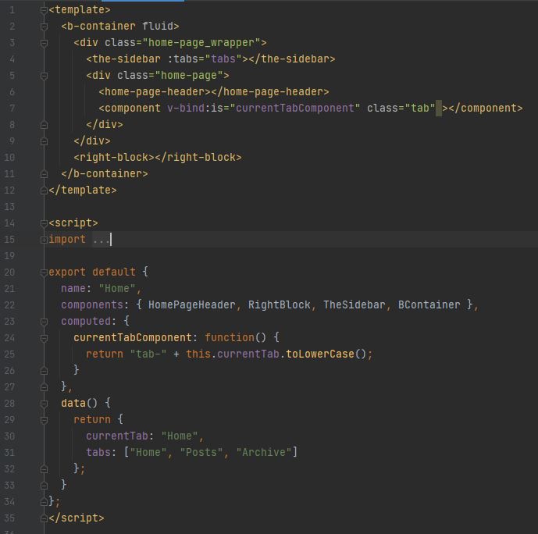This screenshot has width=538, height=534.
Task: Click on the text "currentTabComponent" in the template
Action: [294, 108]
